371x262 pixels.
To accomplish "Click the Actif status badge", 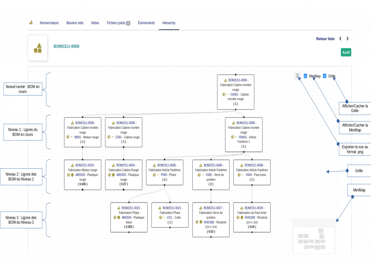I will click(346, 52).
